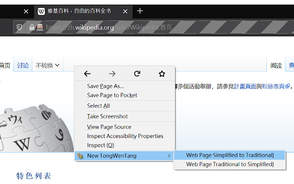Viewport: 294px width, 184px height.
Task: Expand New TongWenTang submenu arrow
Action: click(169, 156)
